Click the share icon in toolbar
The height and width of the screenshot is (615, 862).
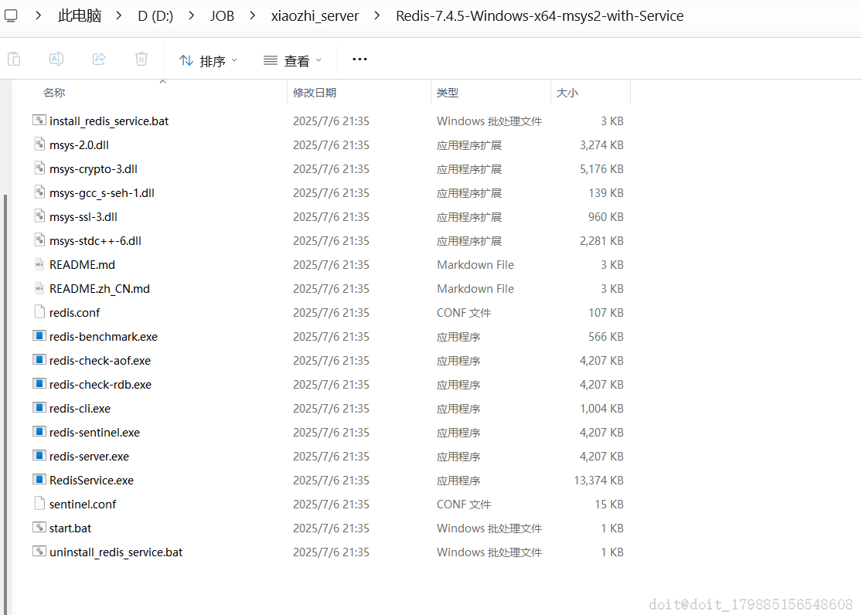click(x=99, y=59)
